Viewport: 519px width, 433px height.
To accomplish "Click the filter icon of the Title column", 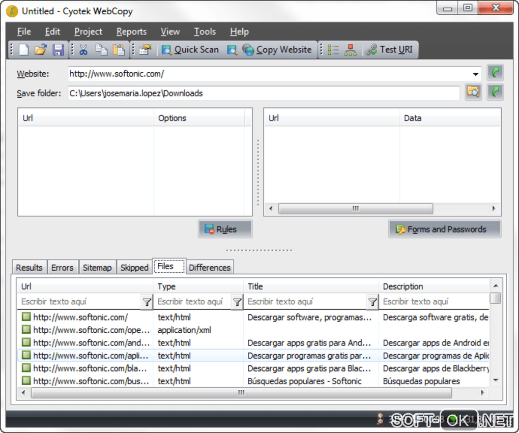I will (372, 302).
